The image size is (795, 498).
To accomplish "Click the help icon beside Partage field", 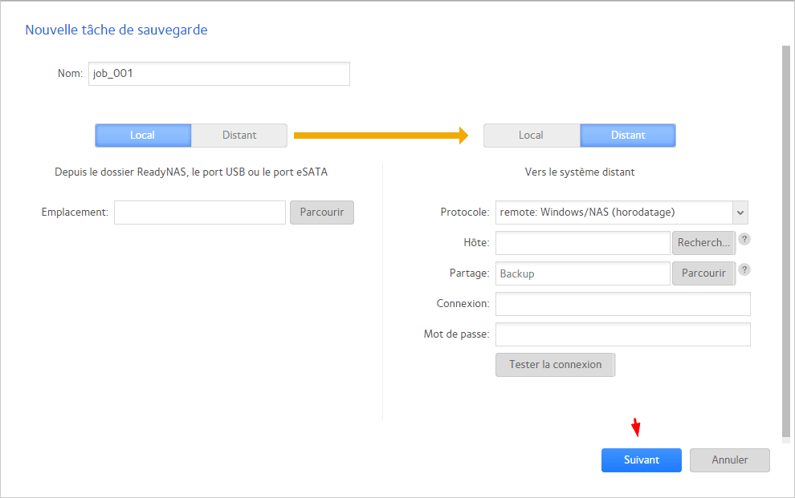I will (744, 269).
